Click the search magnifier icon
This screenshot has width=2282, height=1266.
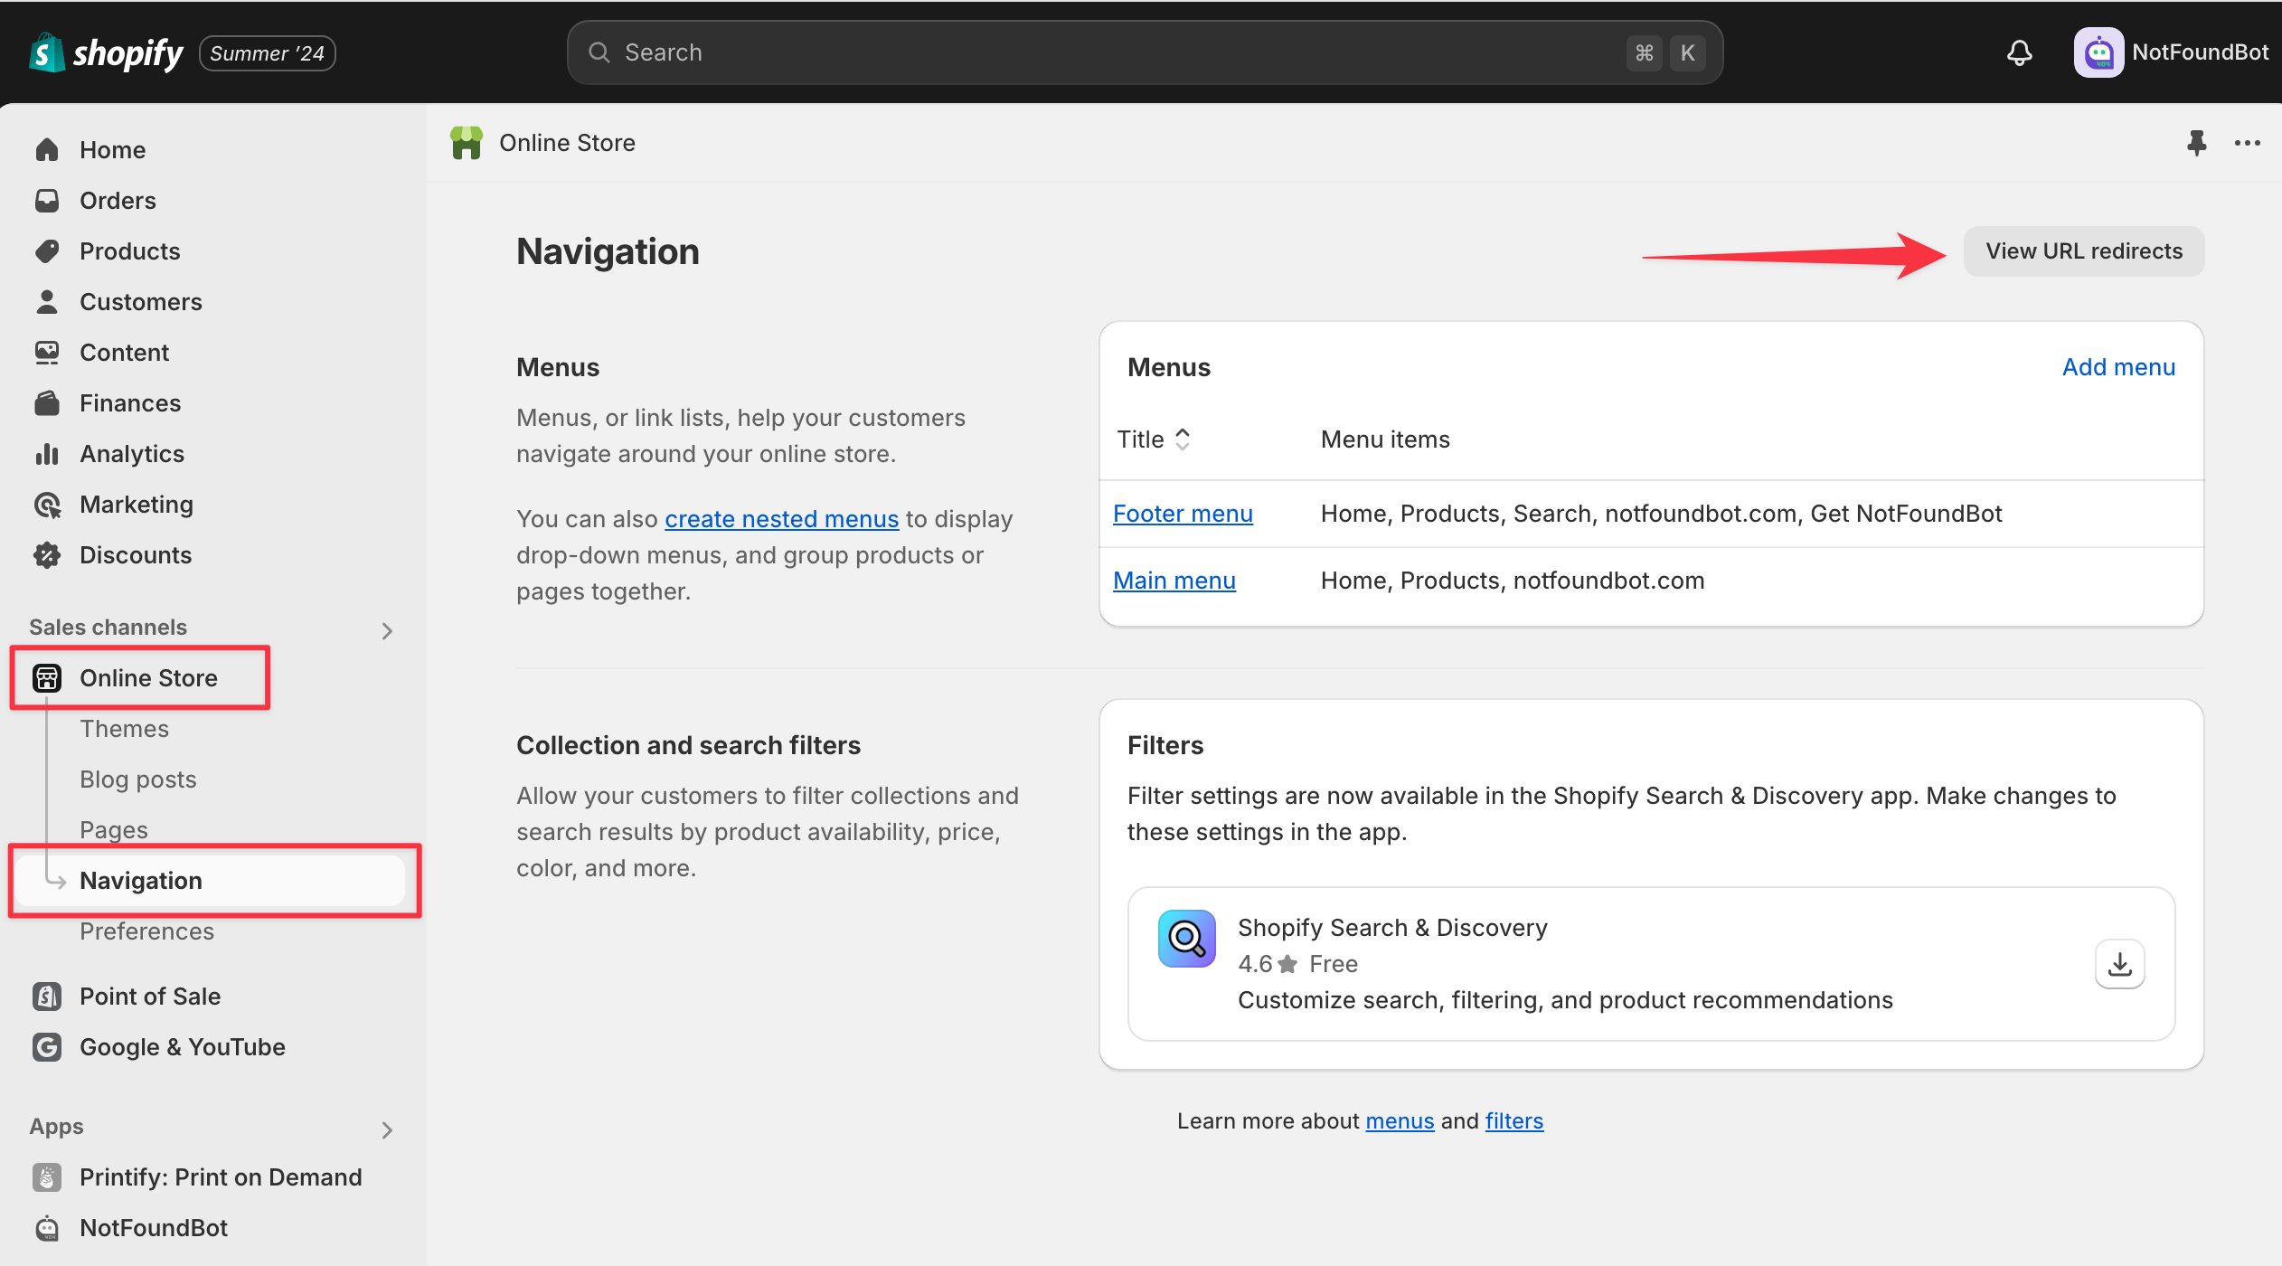(x=599, y=52)
